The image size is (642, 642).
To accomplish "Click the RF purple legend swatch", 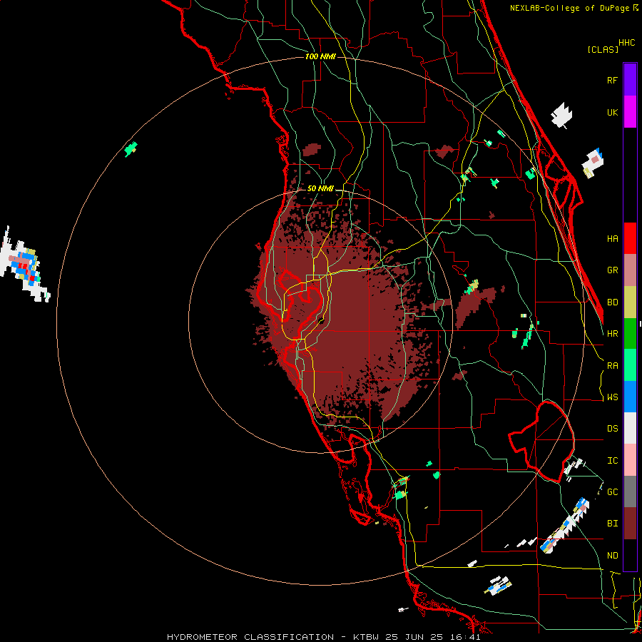I will 630,80.
